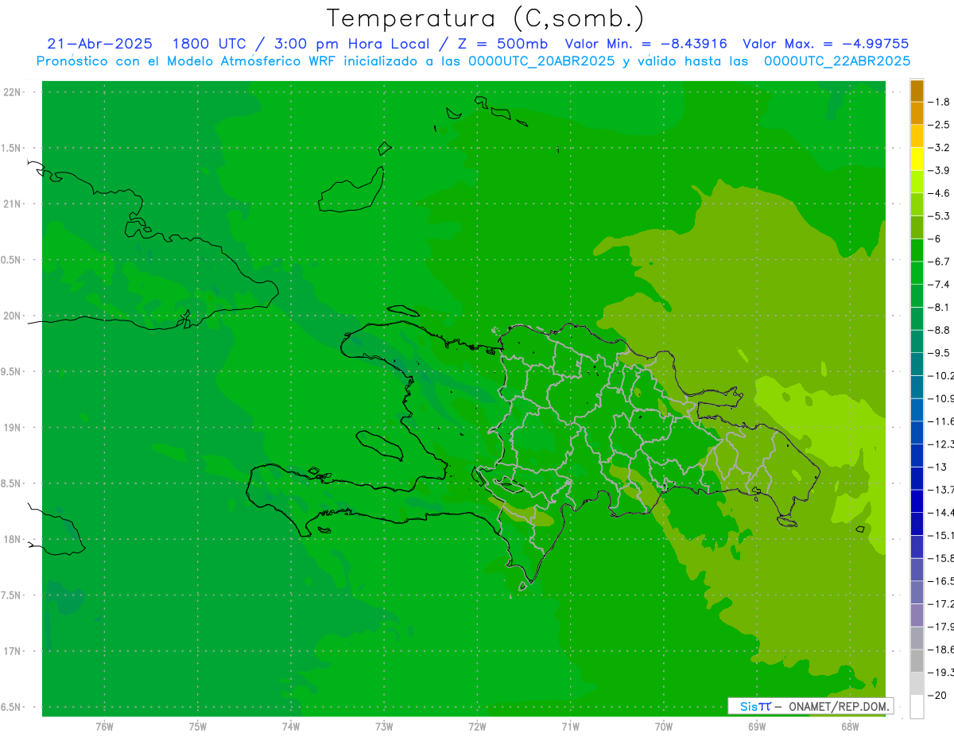954x737 pixels.
Task: Click the '-3.2' color scale label
Action: (x=940, y=148)
